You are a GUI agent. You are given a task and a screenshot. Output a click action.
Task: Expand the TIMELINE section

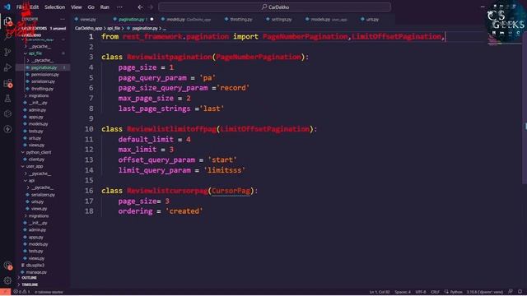click(x=30, y=284)
